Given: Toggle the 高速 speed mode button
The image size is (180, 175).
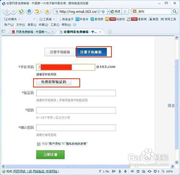Looking at the screenshot, I should 115,12.
